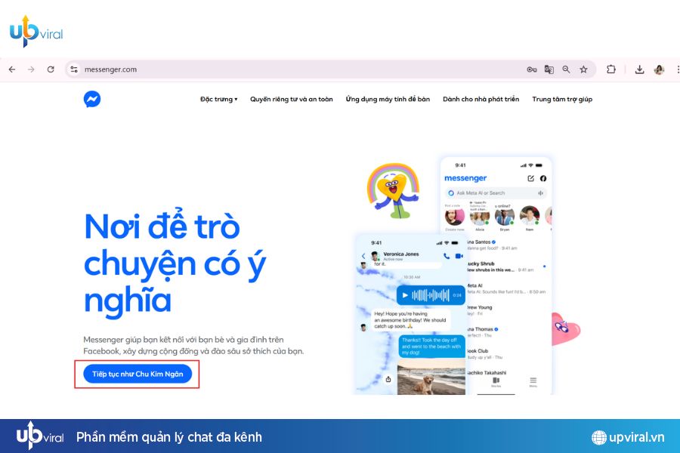The height and width of the screenshot is (453, 680).
Task: Open Quyền riêng tư và an toàn
Action: [292, 99]
